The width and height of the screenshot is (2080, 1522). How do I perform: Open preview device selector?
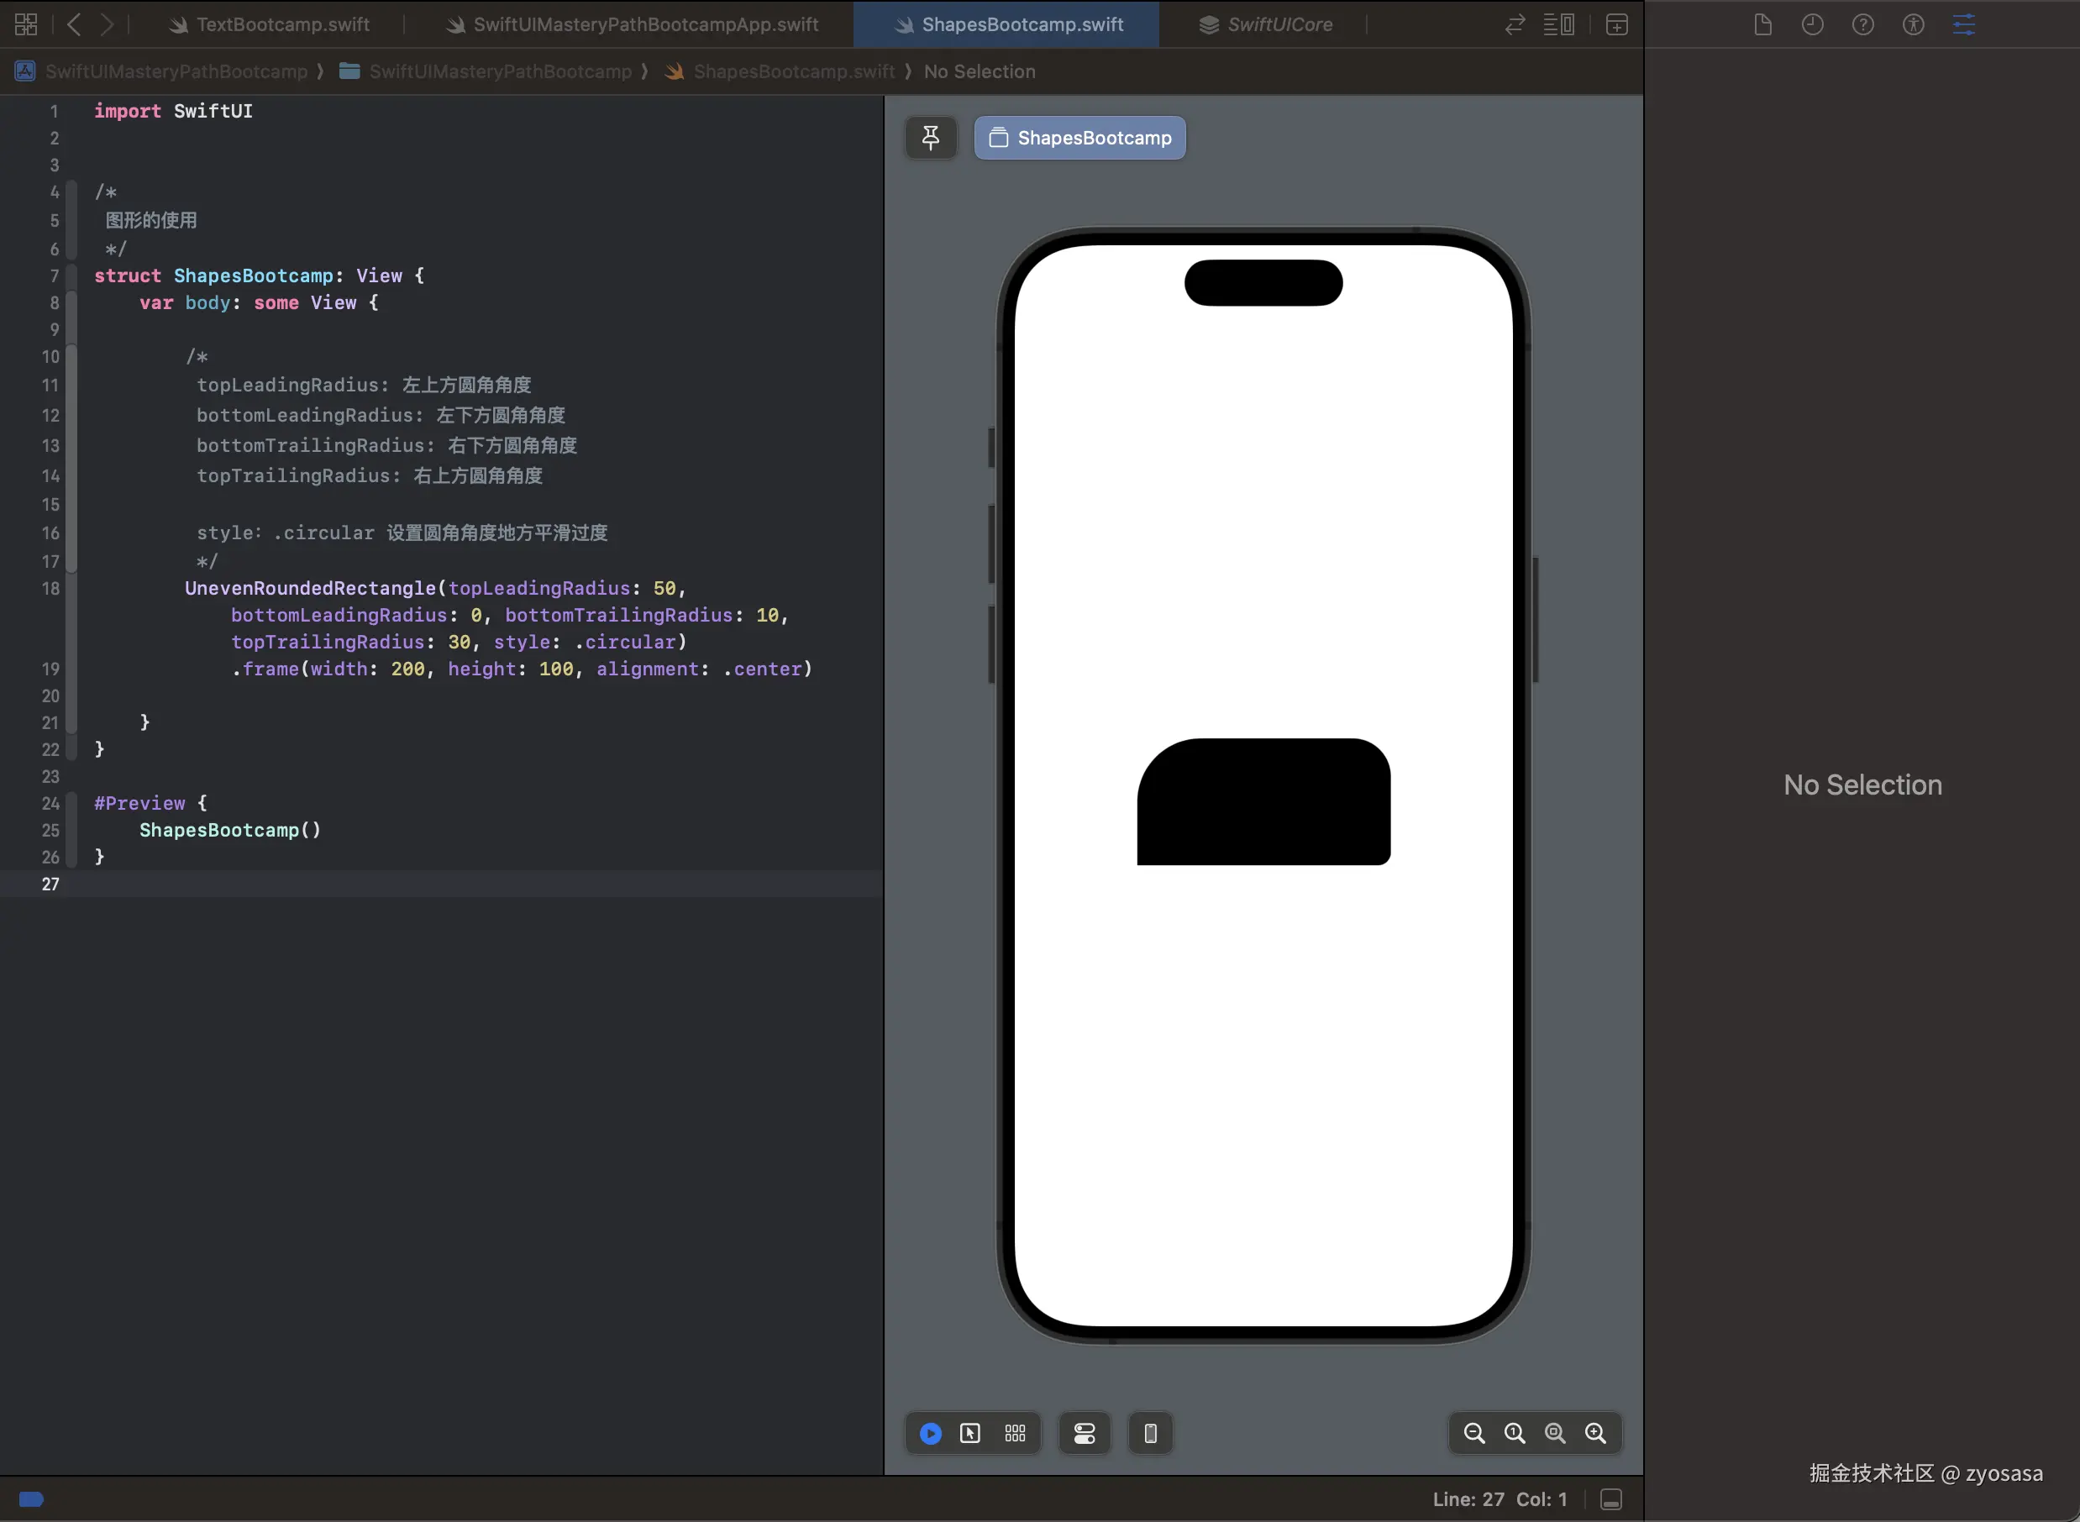tap(1151, 1434)
